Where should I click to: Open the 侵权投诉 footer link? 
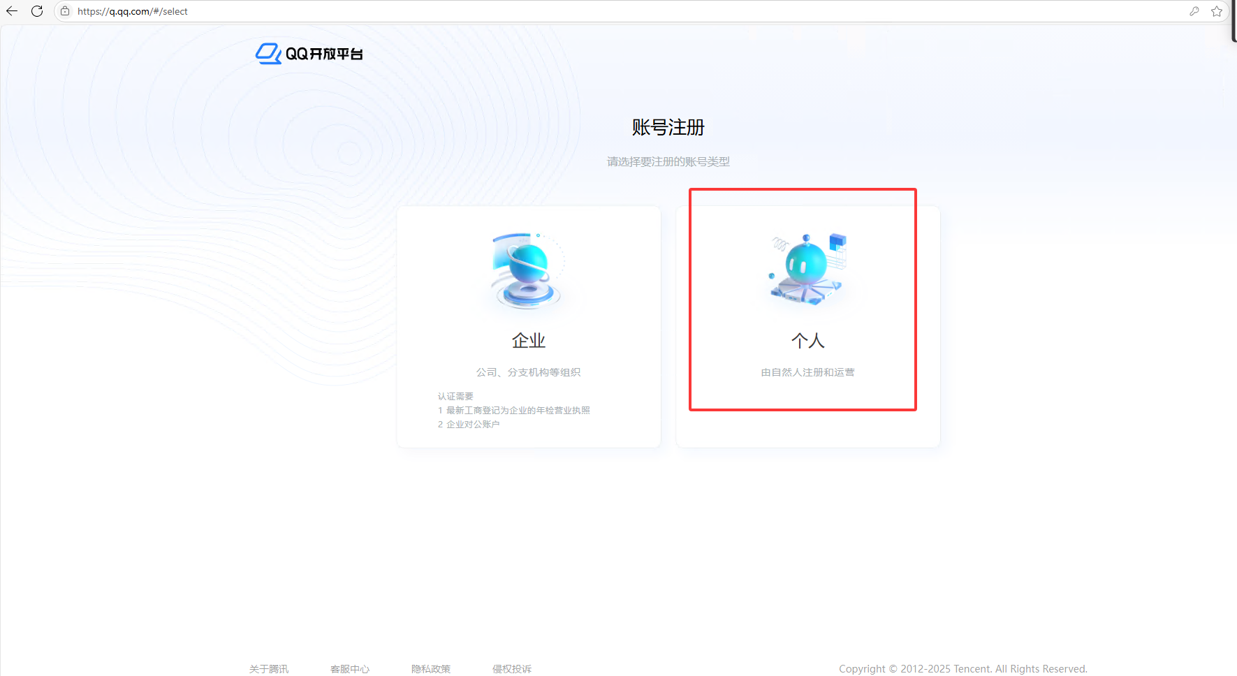pos(512,669)
